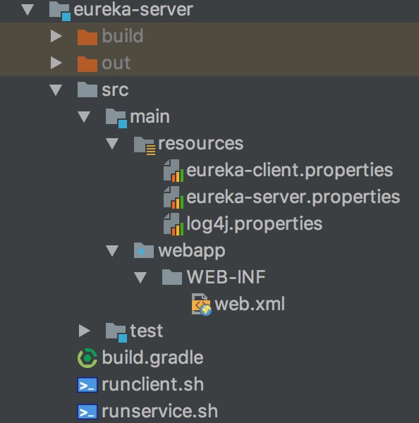The width and height of the screenshot is (419, 423).
Task: Collapse the webapp folder arrow
Action: coord(112,250)
